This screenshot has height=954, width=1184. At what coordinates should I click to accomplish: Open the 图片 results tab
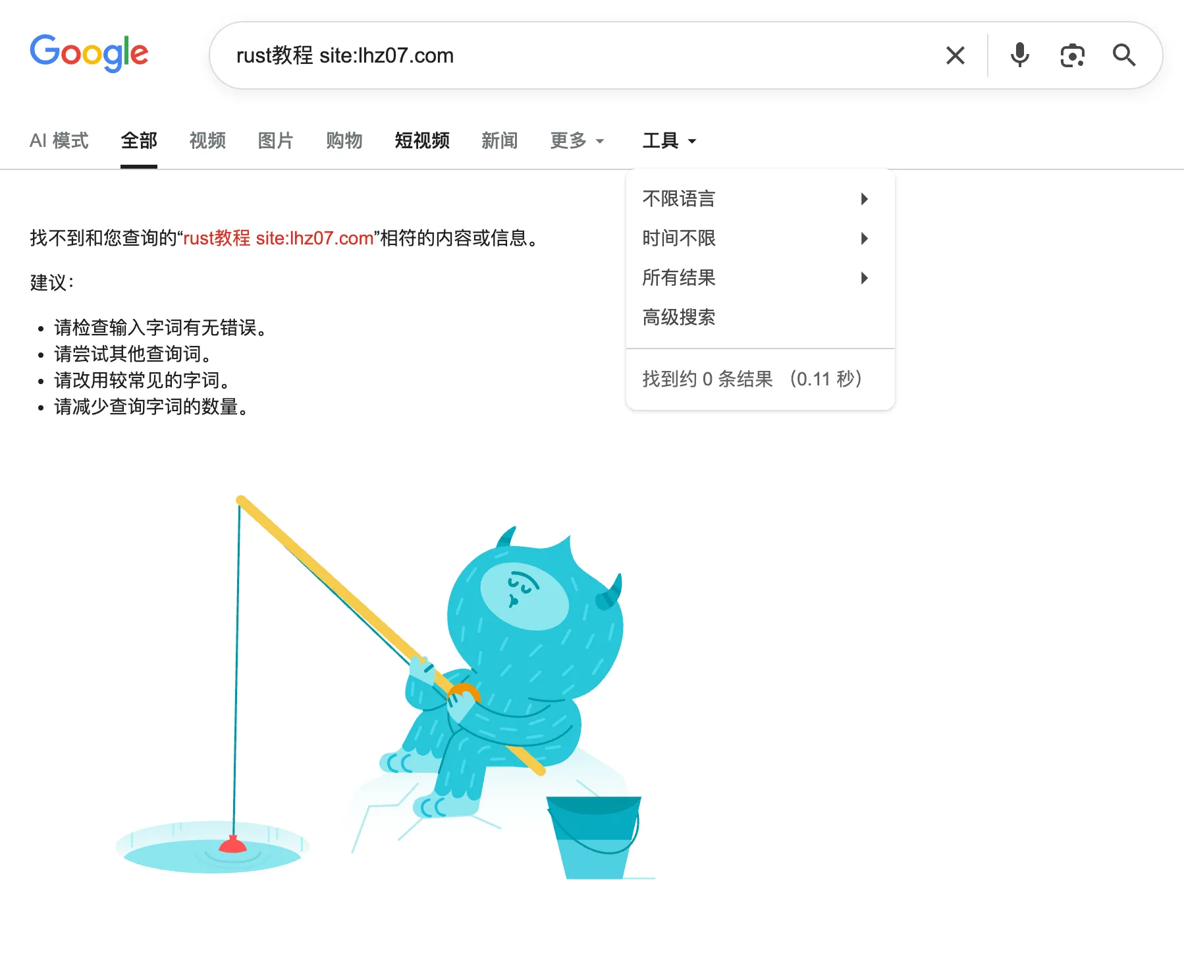[275, 140]
